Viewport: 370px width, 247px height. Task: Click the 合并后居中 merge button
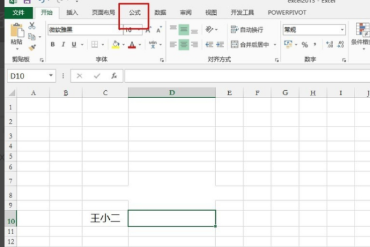253,44
